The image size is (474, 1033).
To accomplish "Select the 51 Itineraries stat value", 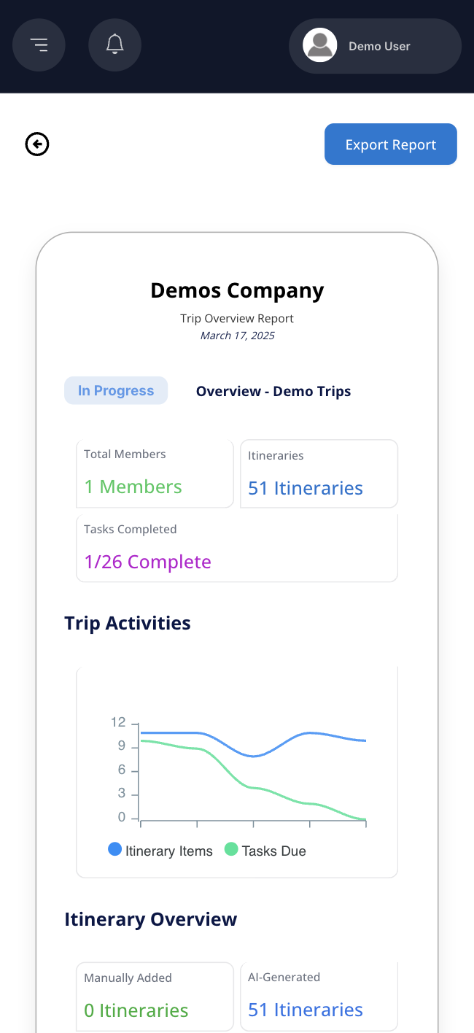I will click(x=306, y=488).
